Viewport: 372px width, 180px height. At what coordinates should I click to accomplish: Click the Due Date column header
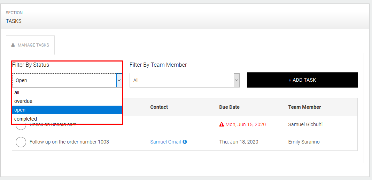[x=229, y=107]
